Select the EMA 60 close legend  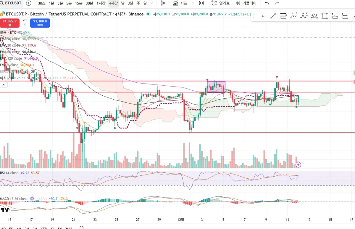[10, 52]
